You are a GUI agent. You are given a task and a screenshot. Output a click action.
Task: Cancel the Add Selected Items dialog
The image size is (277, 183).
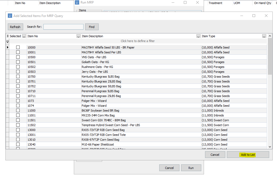click(215, 155)
